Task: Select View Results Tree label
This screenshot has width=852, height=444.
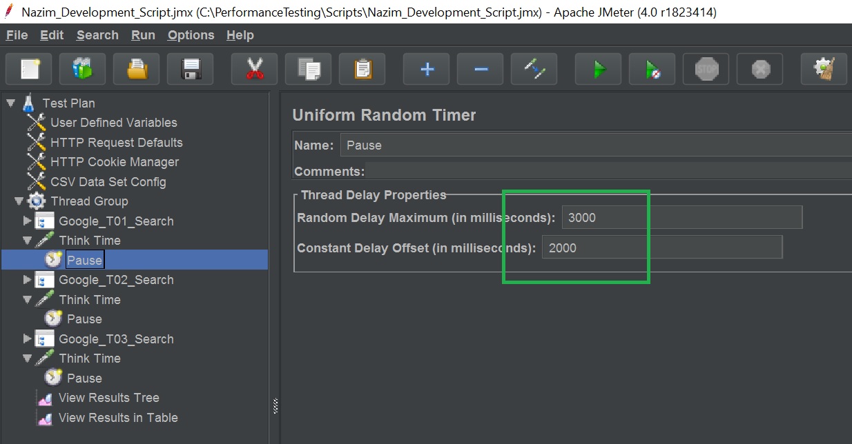Action: (x=108, y=398)
